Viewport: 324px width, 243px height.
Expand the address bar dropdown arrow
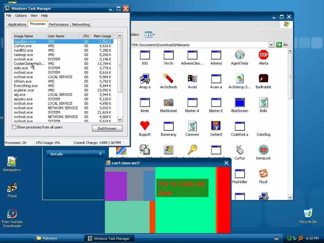[x=271, y=45]
